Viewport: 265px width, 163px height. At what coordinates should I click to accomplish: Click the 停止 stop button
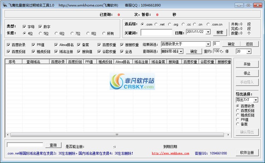[247, 73]
